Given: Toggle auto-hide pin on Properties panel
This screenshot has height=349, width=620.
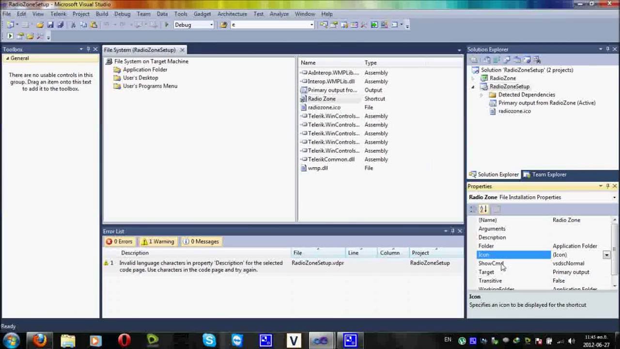Looking at the screenshot, I should coord(608,186).
